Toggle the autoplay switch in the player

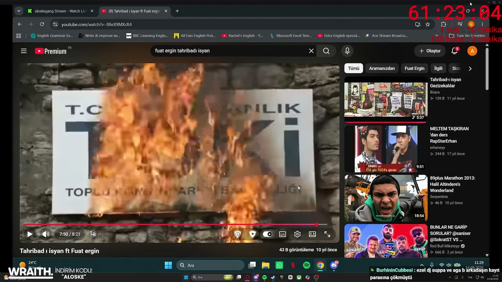(x=267, y=234)
